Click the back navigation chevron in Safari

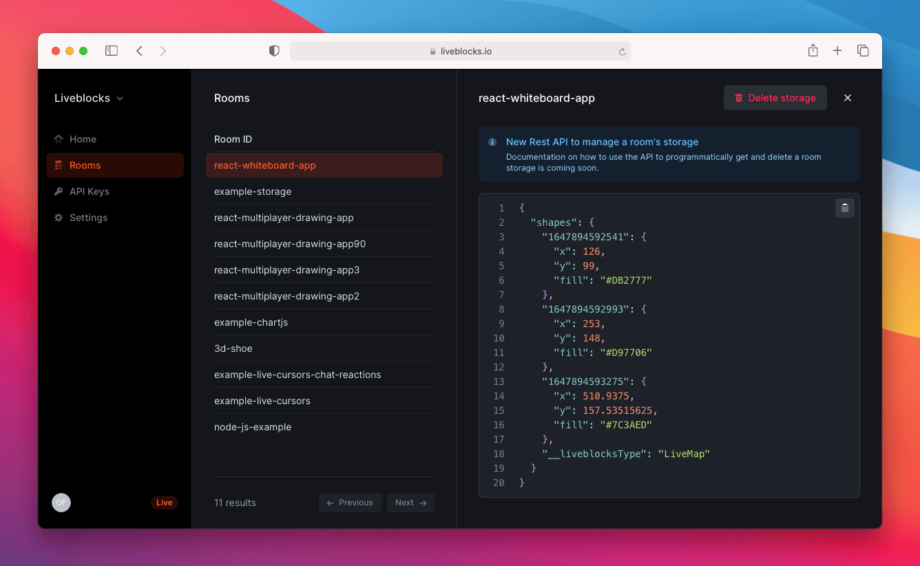point(139,50)
